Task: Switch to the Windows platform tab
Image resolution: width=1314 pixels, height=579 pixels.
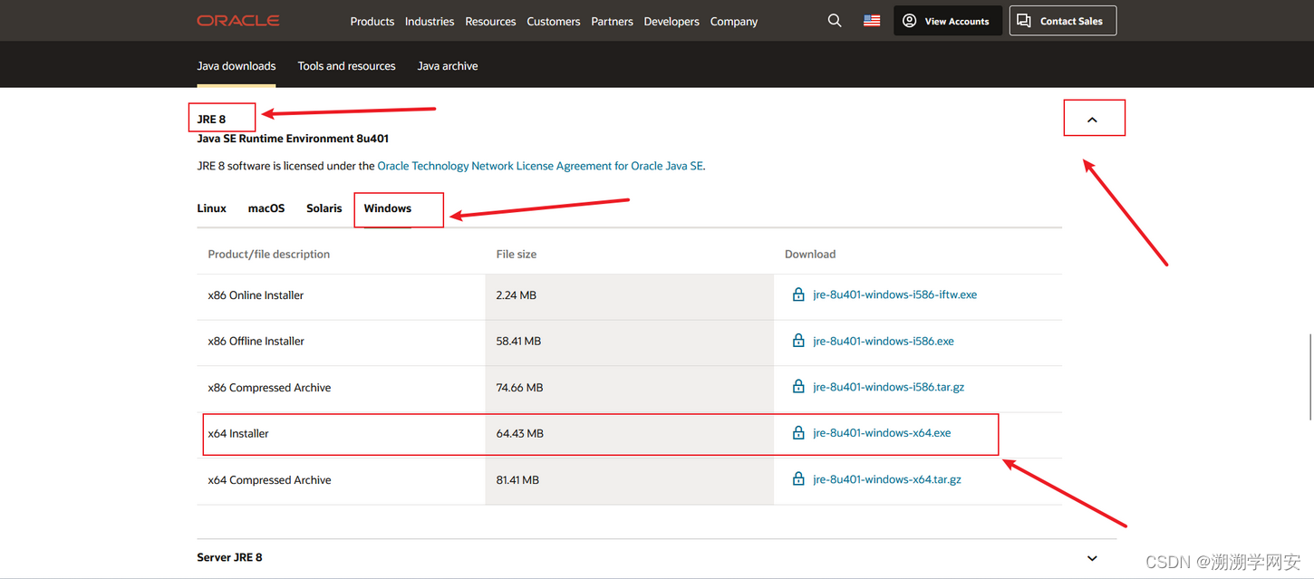Action: (388, 208)
